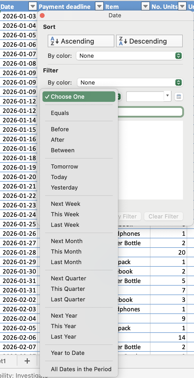Sort dates in Descending order

point(149,41)
